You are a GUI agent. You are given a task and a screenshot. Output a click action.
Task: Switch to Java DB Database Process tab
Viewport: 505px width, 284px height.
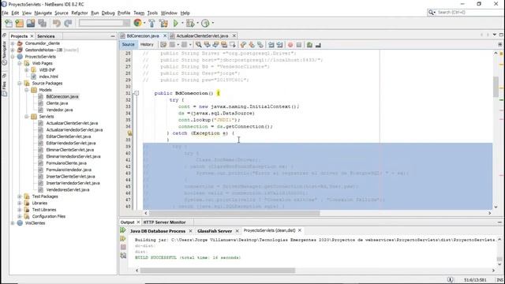pyautogui.click(x=158, y=231)
